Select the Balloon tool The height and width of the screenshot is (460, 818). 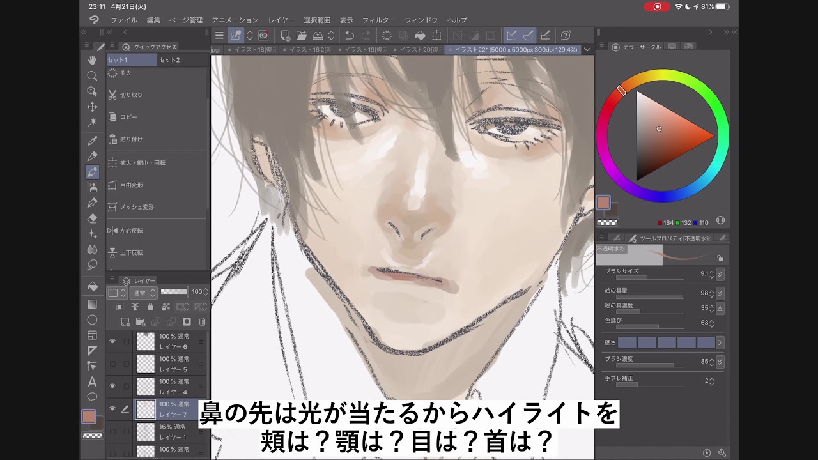[x=92, y=397]
